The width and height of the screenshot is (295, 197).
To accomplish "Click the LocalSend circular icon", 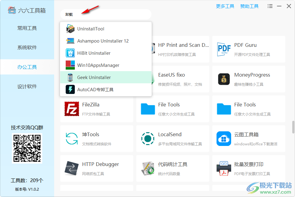I will point(148,139).
